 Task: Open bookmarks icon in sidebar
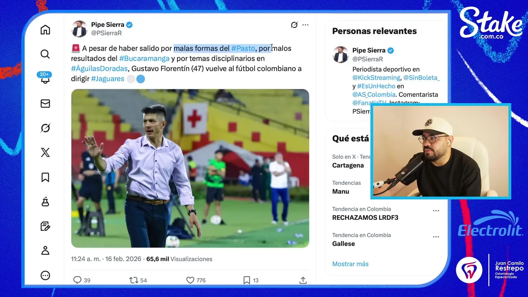[45, 177]
